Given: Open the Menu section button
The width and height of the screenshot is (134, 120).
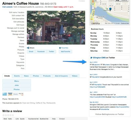Looking at the screenshot, I should tap(17, 81).
